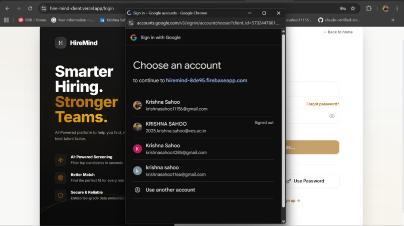Open the Your information bookmark

tap(72, 20)
